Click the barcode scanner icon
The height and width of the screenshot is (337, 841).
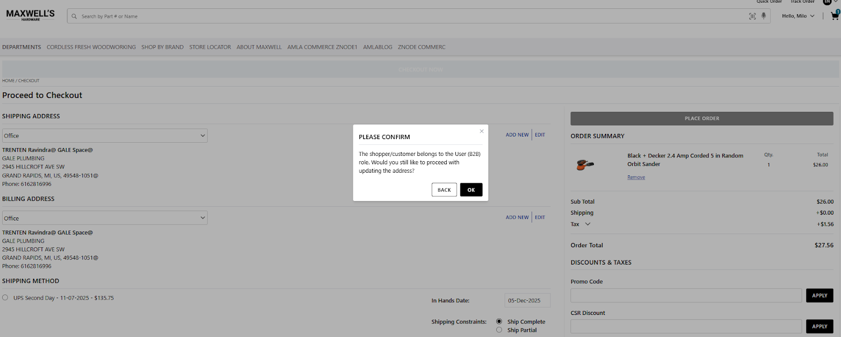(752, 16)
